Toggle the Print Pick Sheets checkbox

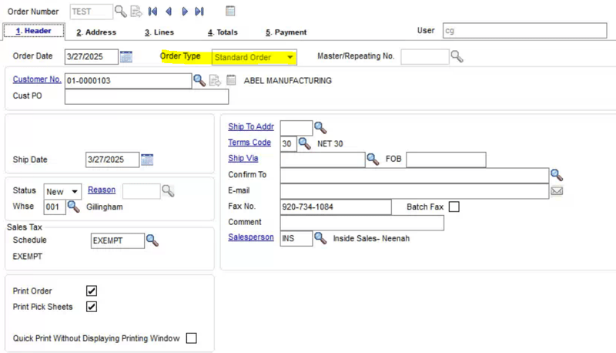(x=92, y=307)
